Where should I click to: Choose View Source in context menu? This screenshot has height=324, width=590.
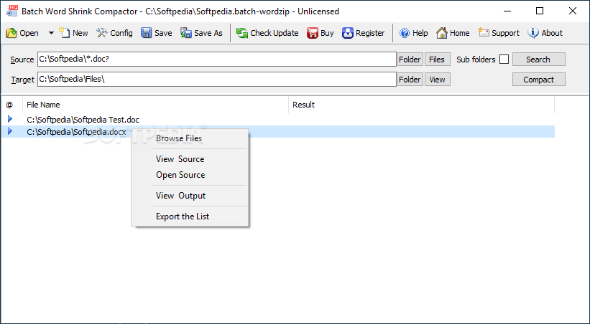pos(190,159)
